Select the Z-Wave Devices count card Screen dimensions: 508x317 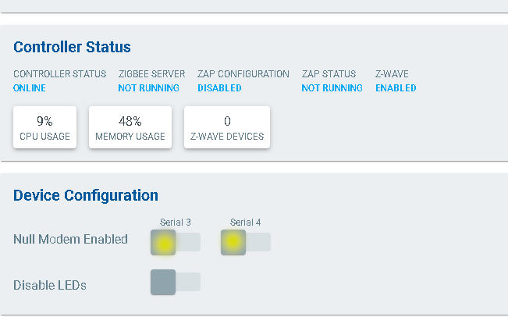(227, 128)
